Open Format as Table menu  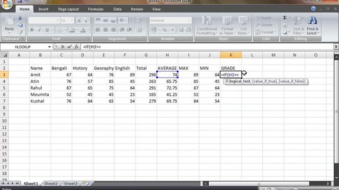[x=227, y=25]
